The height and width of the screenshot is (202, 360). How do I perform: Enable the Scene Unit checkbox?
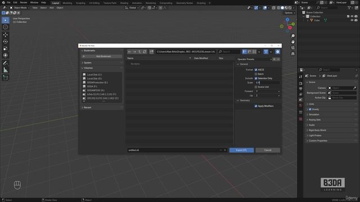click(256, 87)
